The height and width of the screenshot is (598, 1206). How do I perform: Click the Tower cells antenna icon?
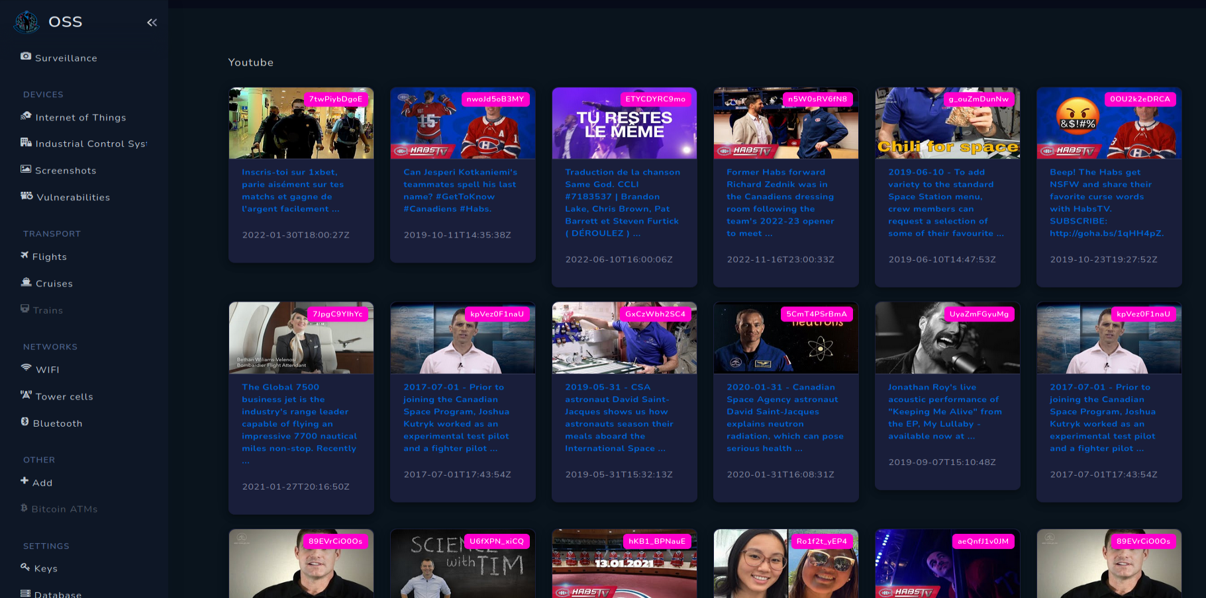coord(26,395)
